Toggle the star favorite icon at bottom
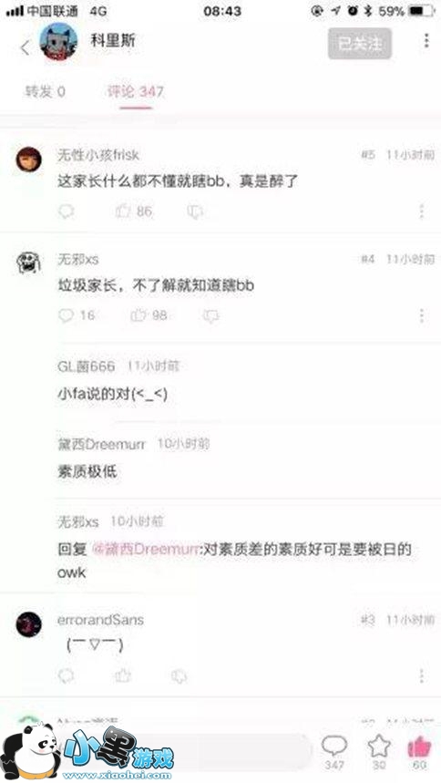This screenshot has width=441, height=783. click(379, 752)
